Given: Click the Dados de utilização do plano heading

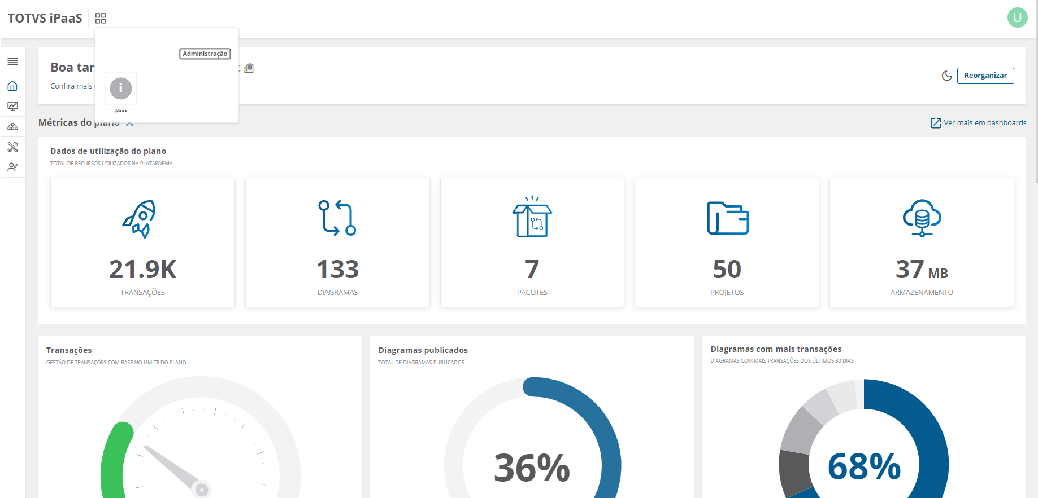Looking at the screenshot, I should click(x=108, y=151).
